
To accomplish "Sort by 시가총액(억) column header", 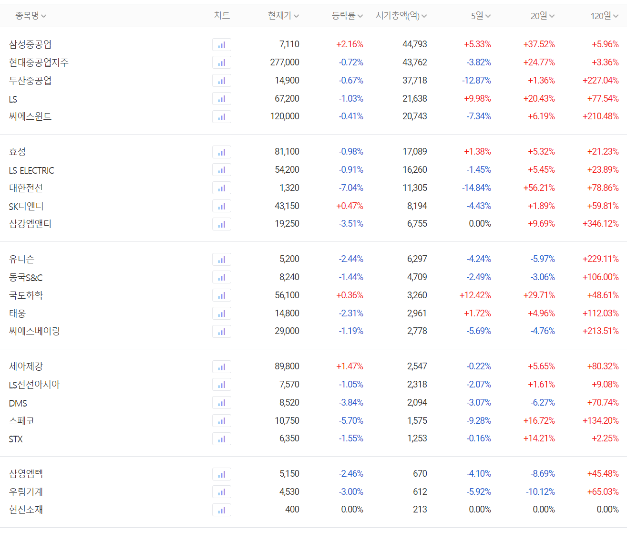I will [401, 16].
